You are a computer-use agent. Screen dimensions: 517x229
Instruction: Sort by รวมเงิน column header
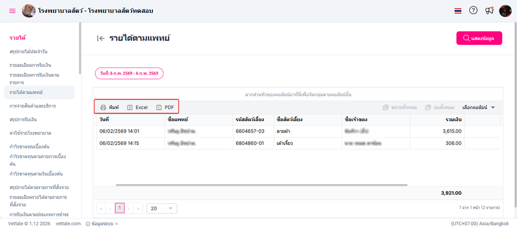(x=437, y=120)
